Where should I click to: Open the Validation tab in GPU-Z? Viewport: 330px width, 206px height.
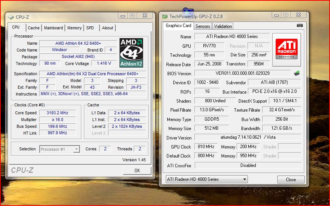click(223, 26)
